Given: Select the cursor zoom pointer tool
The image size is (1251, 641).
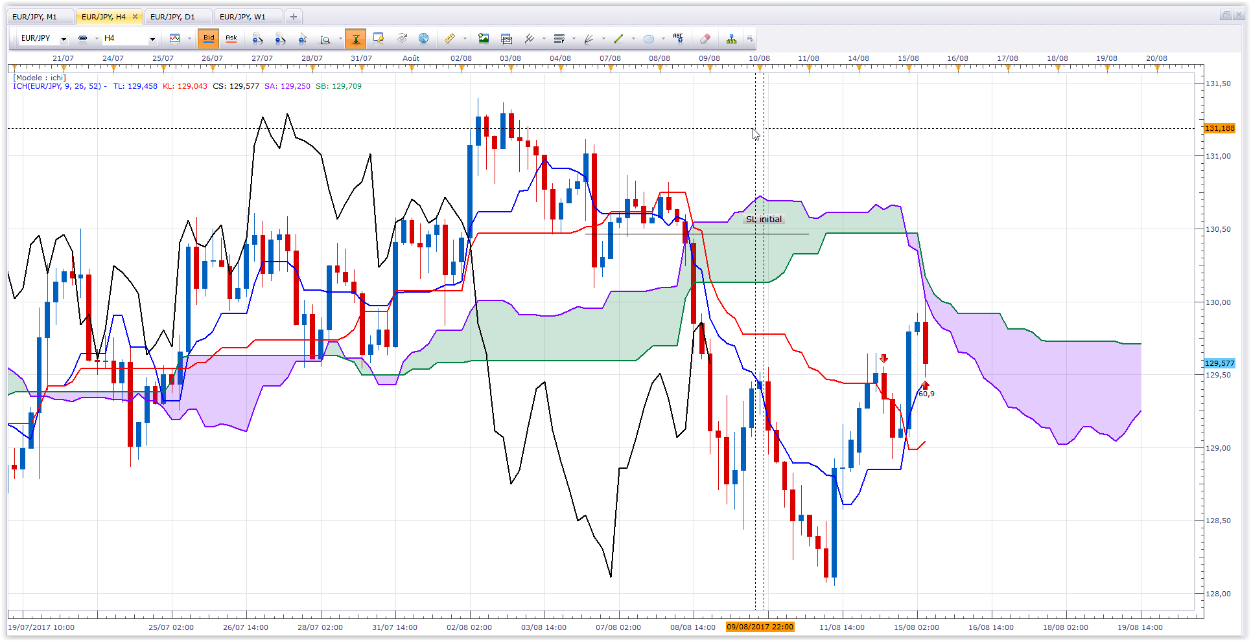Looking at the screenshot, I should click(303, 39).
